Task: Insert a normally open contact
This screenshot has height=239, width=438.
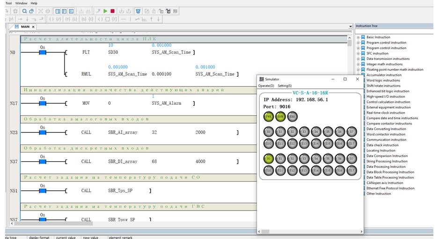Action: [51, 19]
